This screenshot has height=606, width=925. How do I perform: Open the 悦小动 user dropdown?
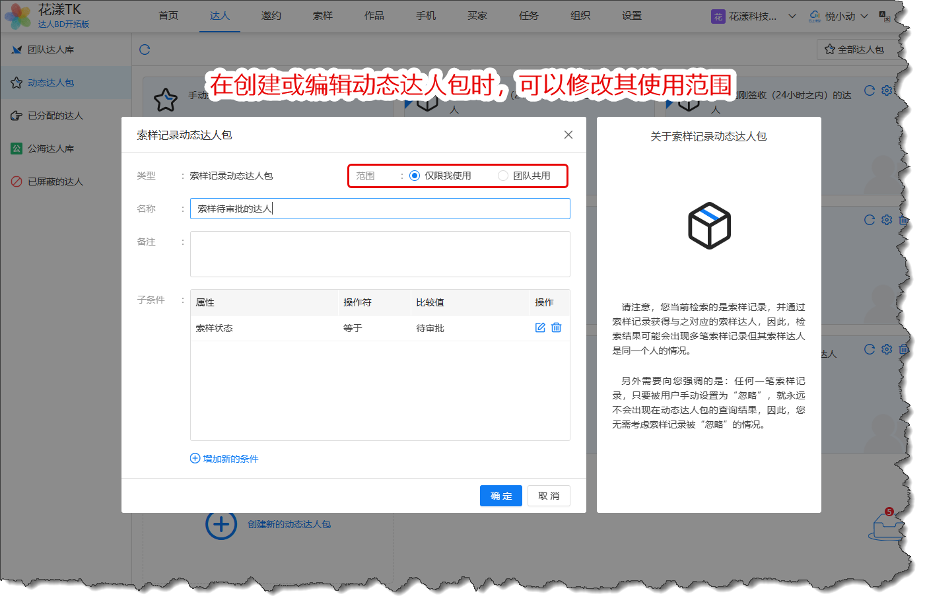point(839,17)
